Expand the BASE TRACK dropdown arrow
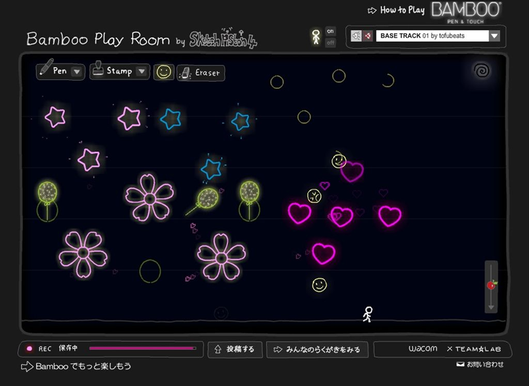Viewport: 529px width, 386px height. [x=494, y=36]
